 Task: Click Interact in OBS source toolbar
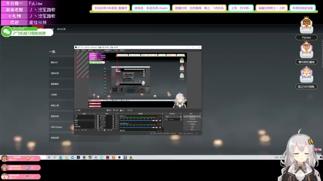pyautogui.click(x=122, y=110)
